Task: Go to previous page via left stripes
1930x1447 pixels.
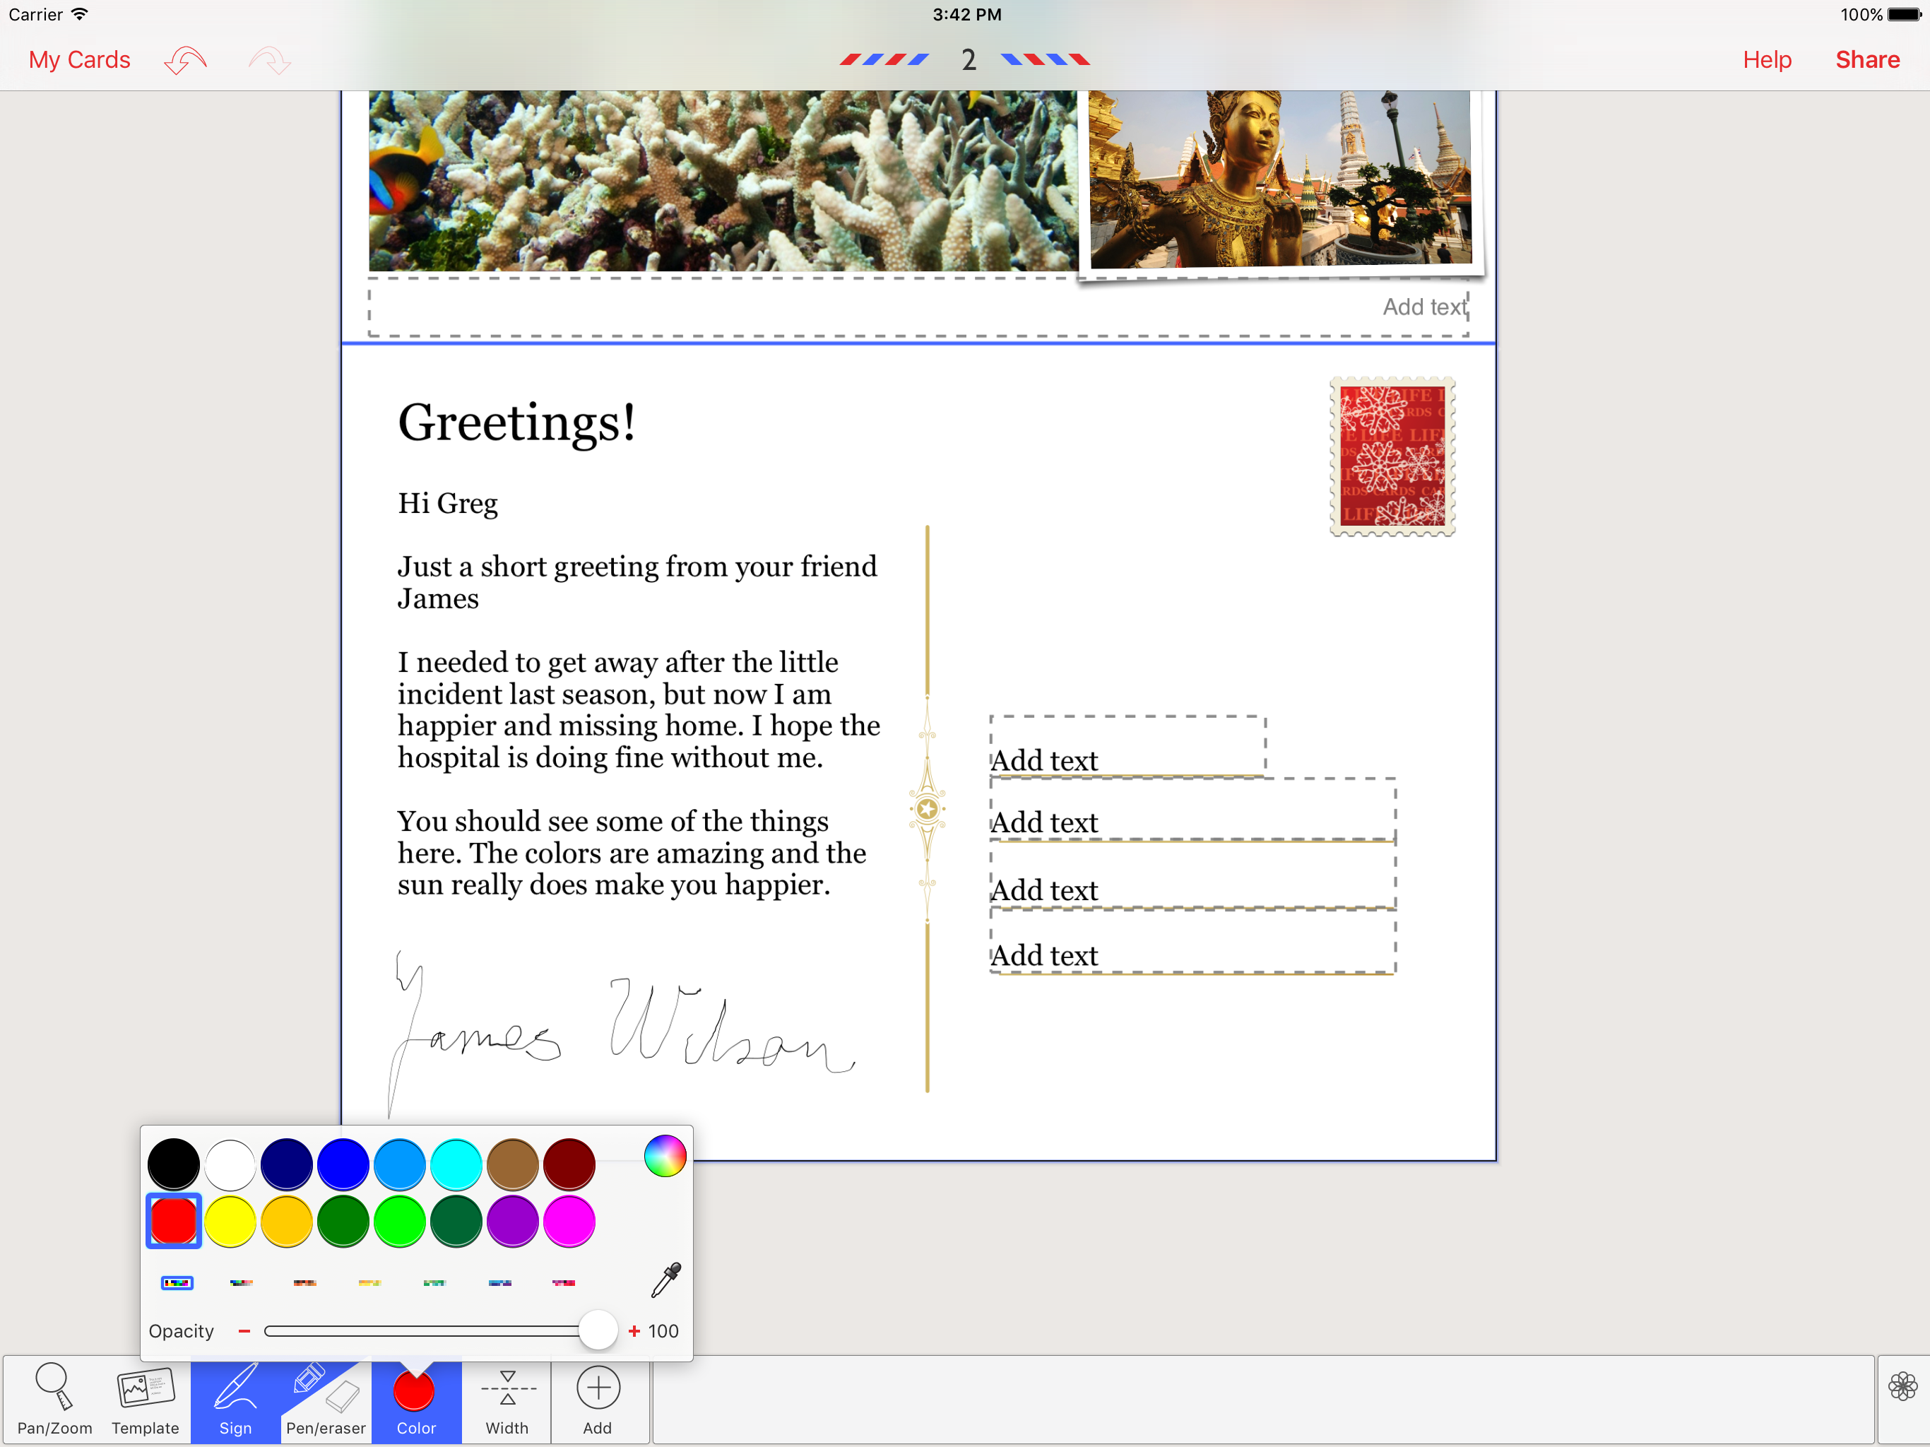Action: (x=884, y=59)
